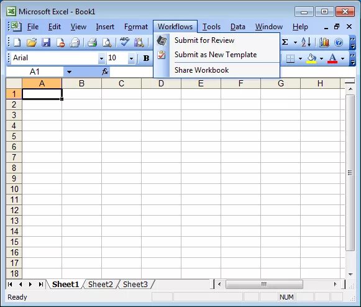Viewport: 361px width, 307px height.
Task: Open the Data menu
Action: (x=238, y=27)
